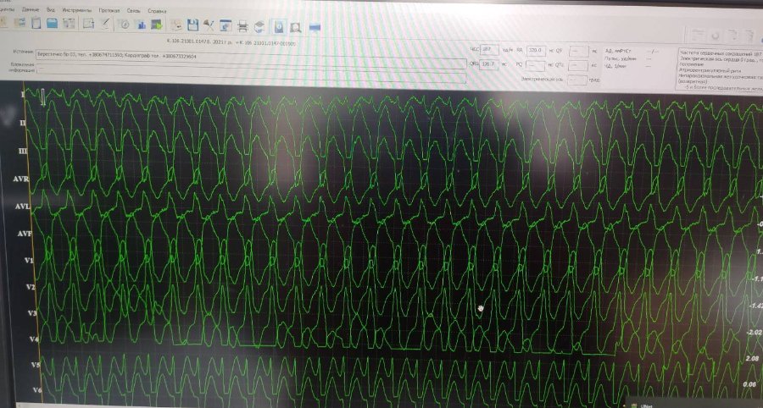Click the highlighted active toolbar icon
This screenshot has height=408, width=763.
280,26
